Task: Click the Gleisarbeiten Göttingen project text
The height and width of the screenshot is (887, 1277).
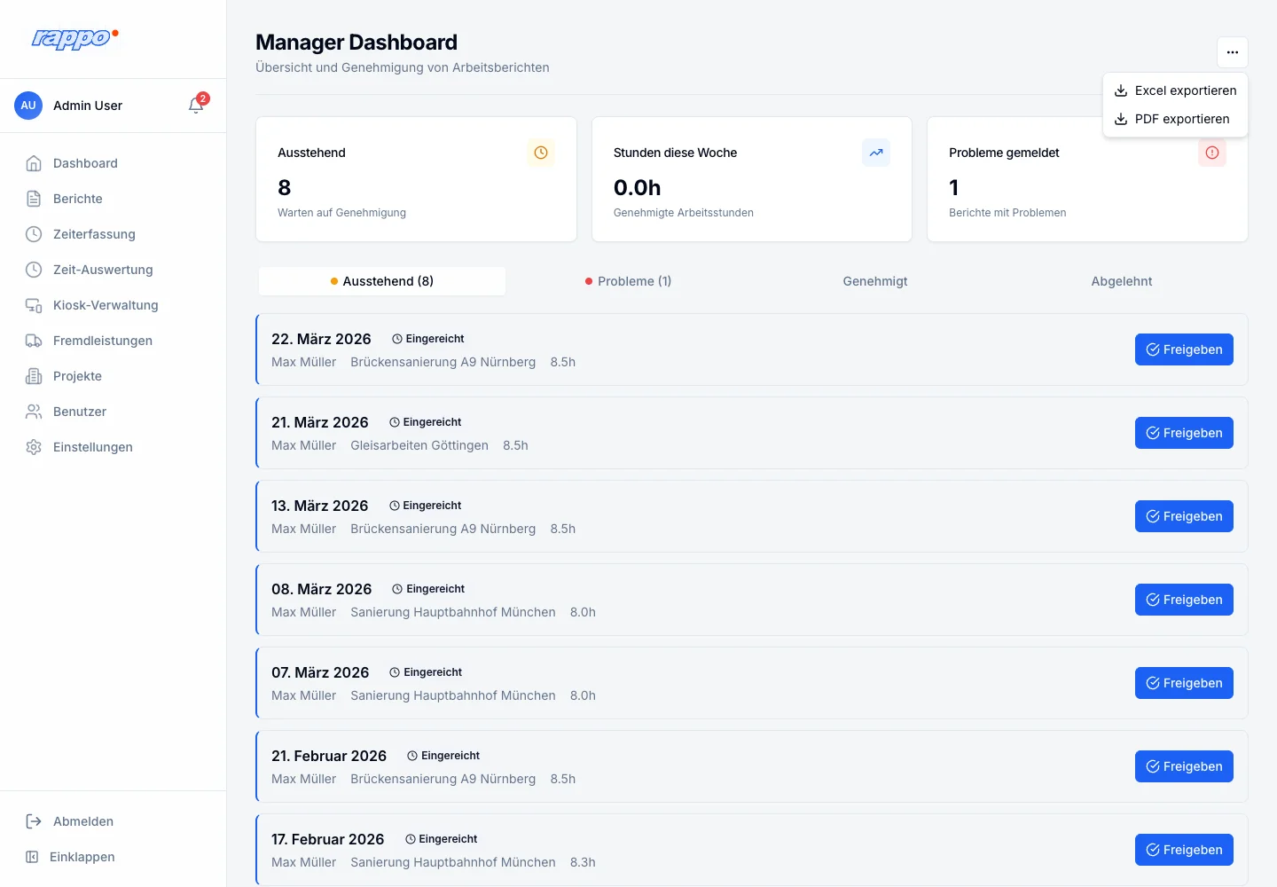Action: pos(419,445)
